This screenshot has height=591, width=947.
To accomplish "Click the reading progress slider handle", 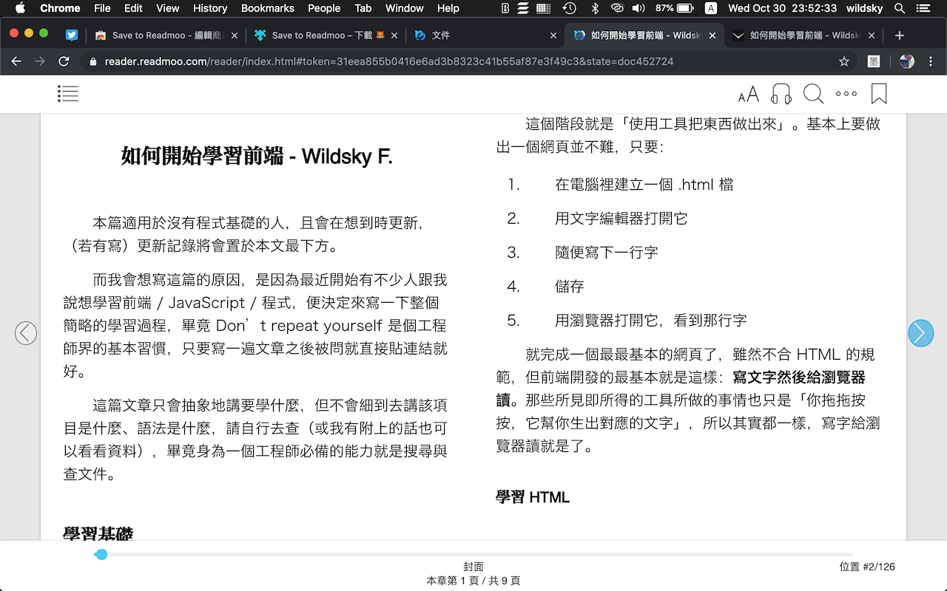I will (x=101, y=554).
